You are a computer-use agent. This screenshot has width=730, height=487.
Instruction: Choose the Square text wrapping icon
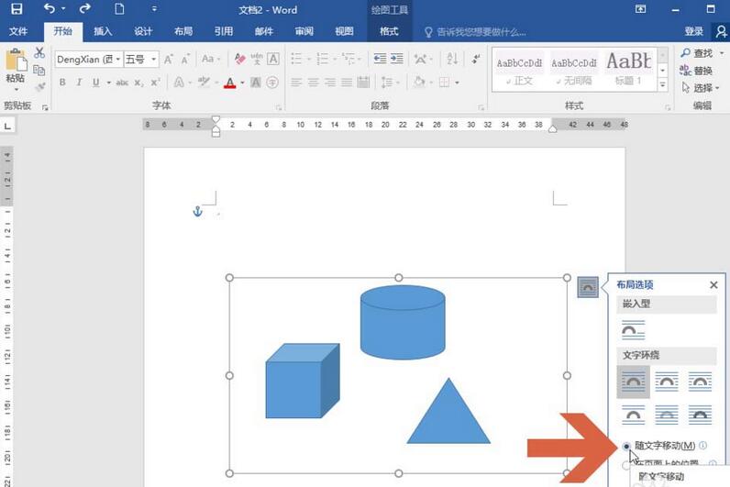point(633,380)
